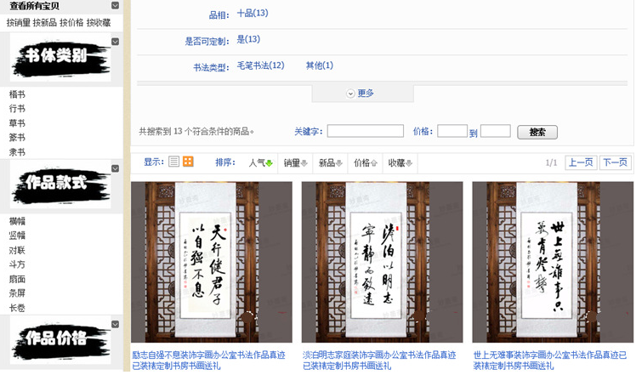This screenshot has width=636, height=375.
Task: Collapse the 查看所有宝贝 section arrow
Action: (x=115, y=5)
